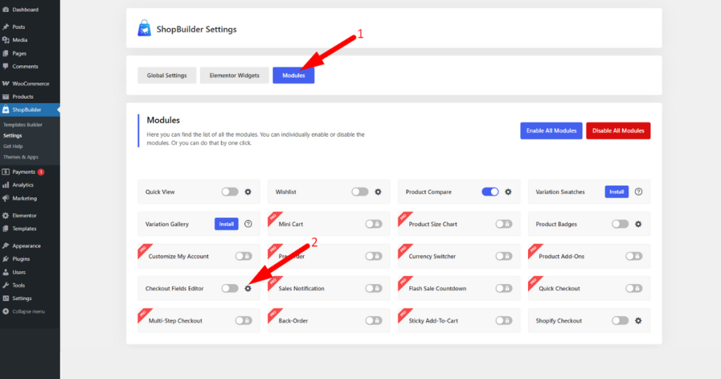Toggle the locked Sticky Add-To-Cart switch
The width and height of the screenshot is (721, 379).
pyautogui.click(x=504, y=321)
